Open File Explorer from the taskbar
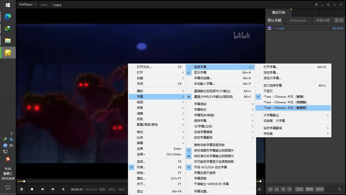This screenshot has width=346, height=195. (x=8, y=41)
